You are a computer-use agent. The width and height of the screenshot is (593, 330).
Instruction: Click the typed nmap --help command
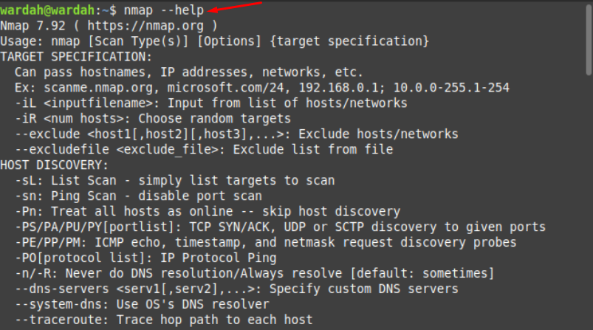pyautogui.click(x=164, y=10)
